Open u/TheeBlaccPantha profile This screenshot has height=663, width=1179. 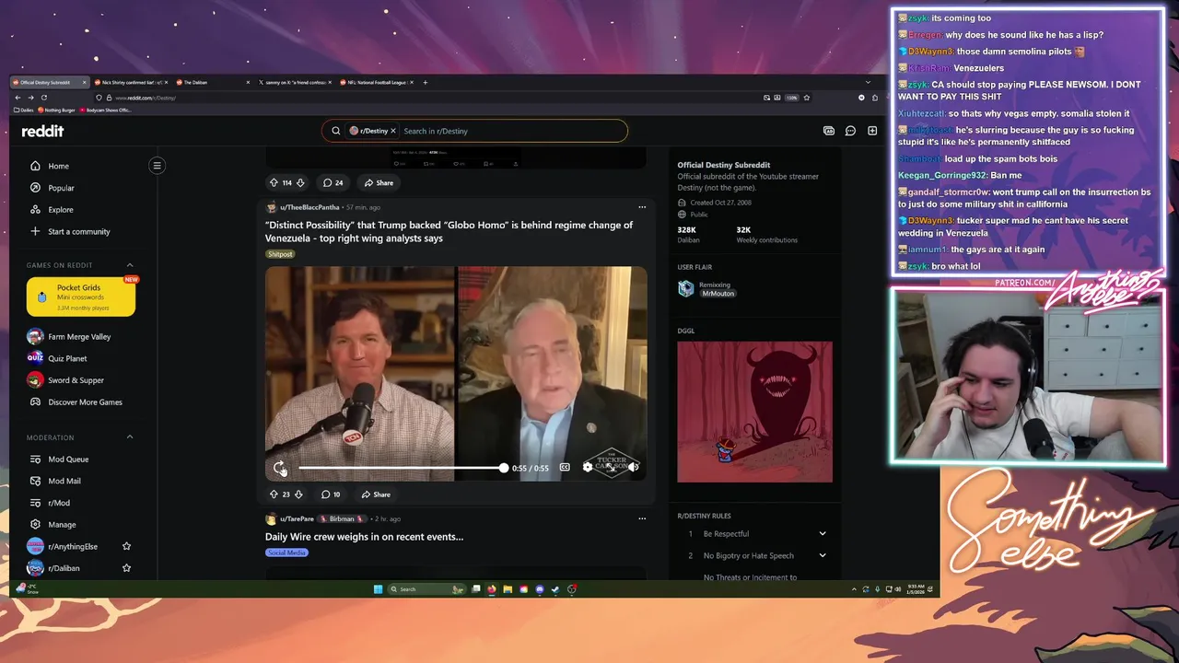(x=309, y=207)
